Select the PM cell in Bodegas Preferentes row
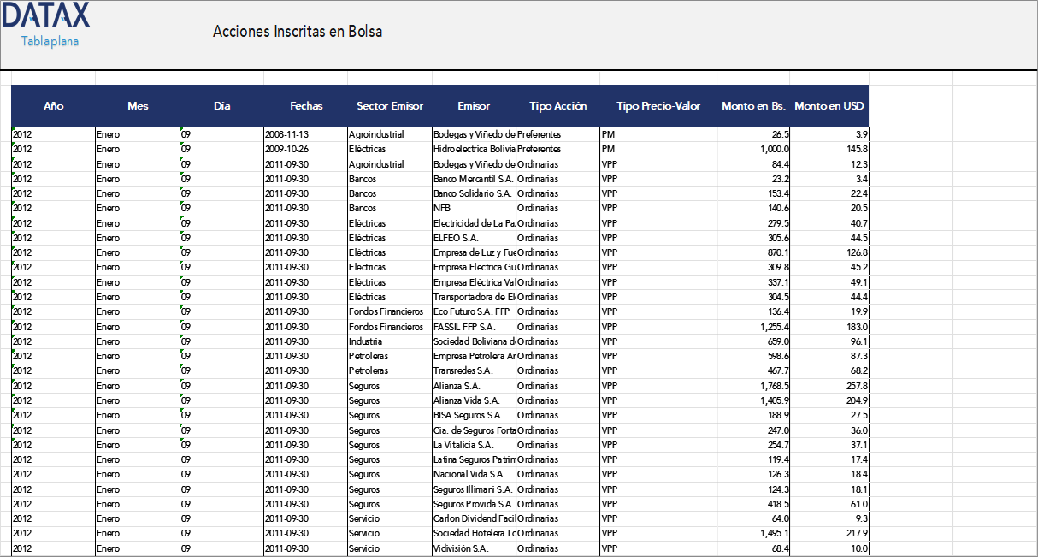Viewport: 1038px width, 557px height. pos(658,134)
